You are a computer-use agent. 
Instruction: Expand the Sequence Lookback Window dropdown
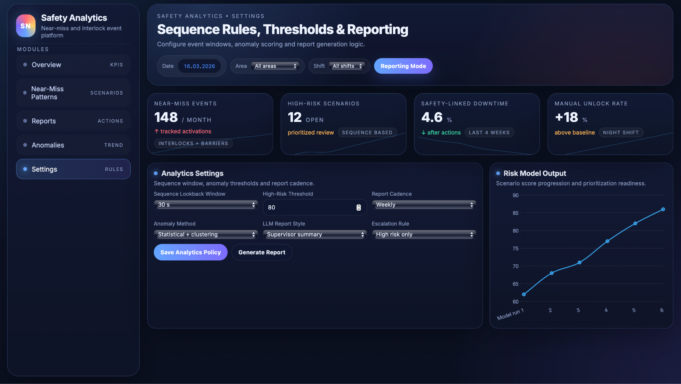(x=205, y=205)
